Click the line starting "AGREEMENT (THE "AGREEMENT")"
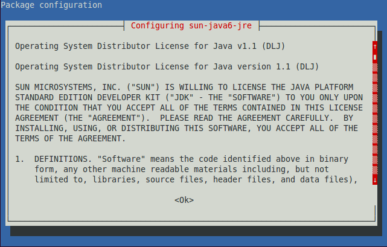387x247 pixels. [x=184, y=118]
